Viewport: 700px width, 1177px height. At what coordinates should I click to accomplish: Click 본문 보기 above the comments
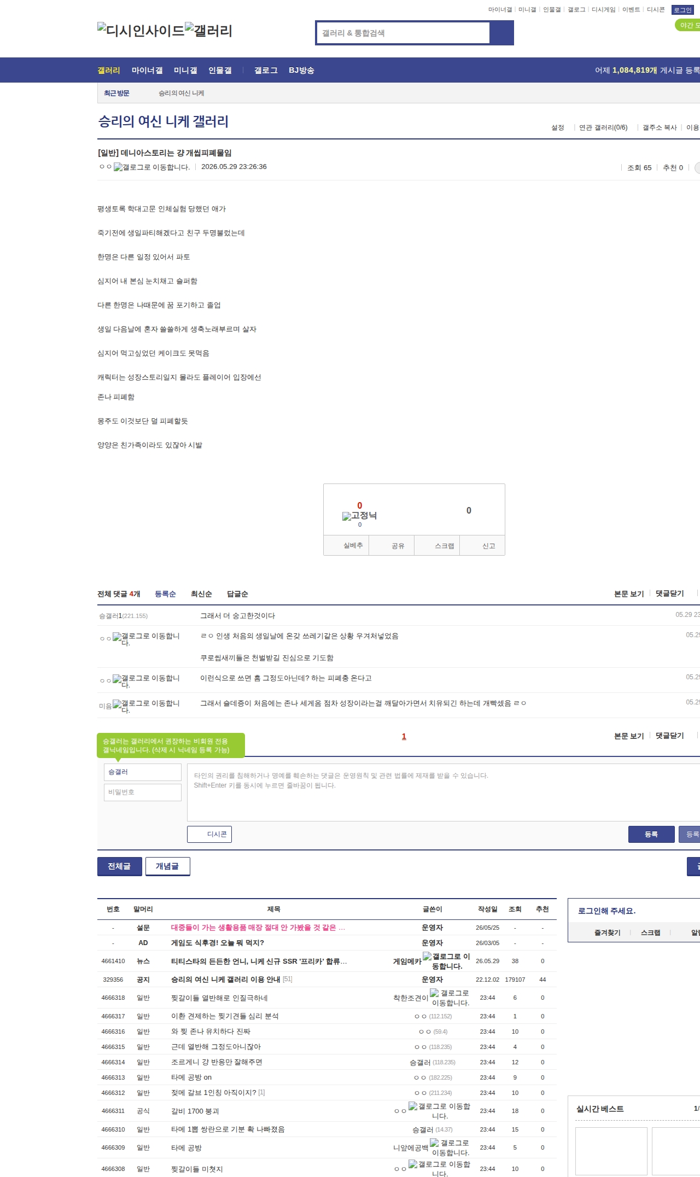click(x=629, y=593)
